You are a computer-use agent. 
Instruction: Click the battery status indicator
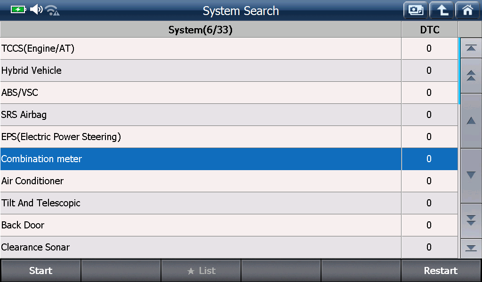coord(18,9)
